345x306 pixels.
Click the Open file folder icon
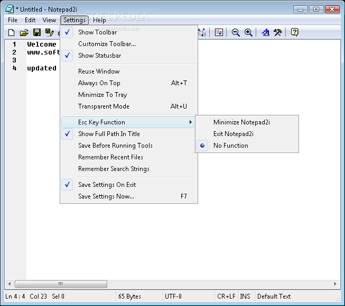click(24, 32)
